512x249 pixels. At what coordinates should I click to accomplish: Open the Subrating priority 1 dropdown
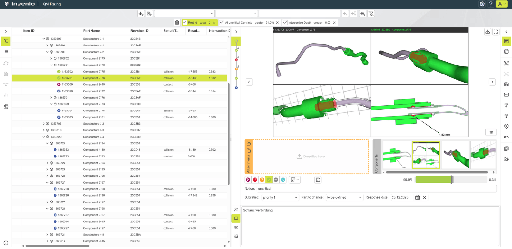click(280, 197)
